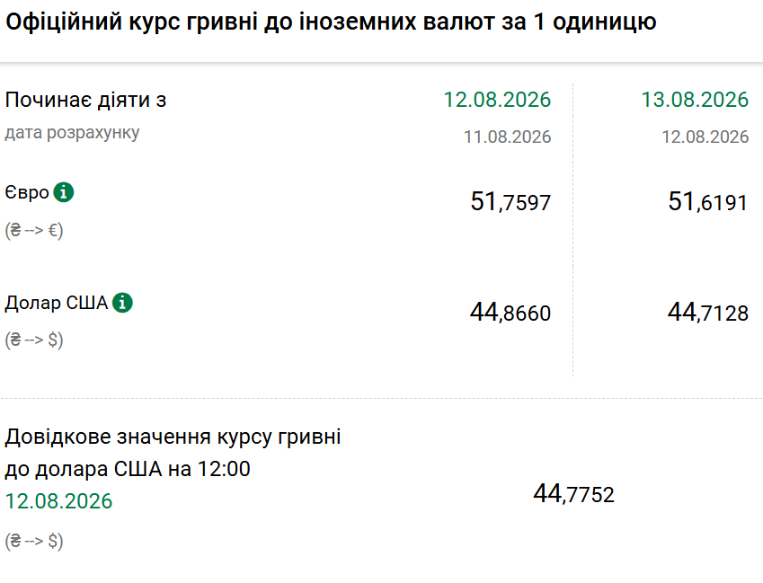
Task: Click the euro rate 51,7597
Action: 510,202
